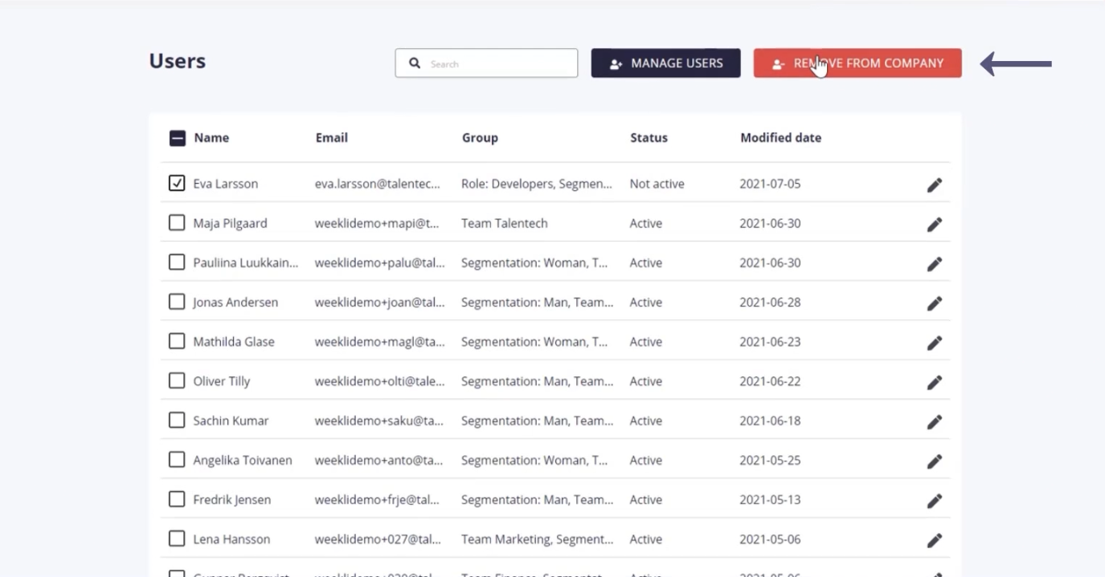
Task: Edit Angelika Toivanen with the pencil icon
Action: tap(934, 461)
